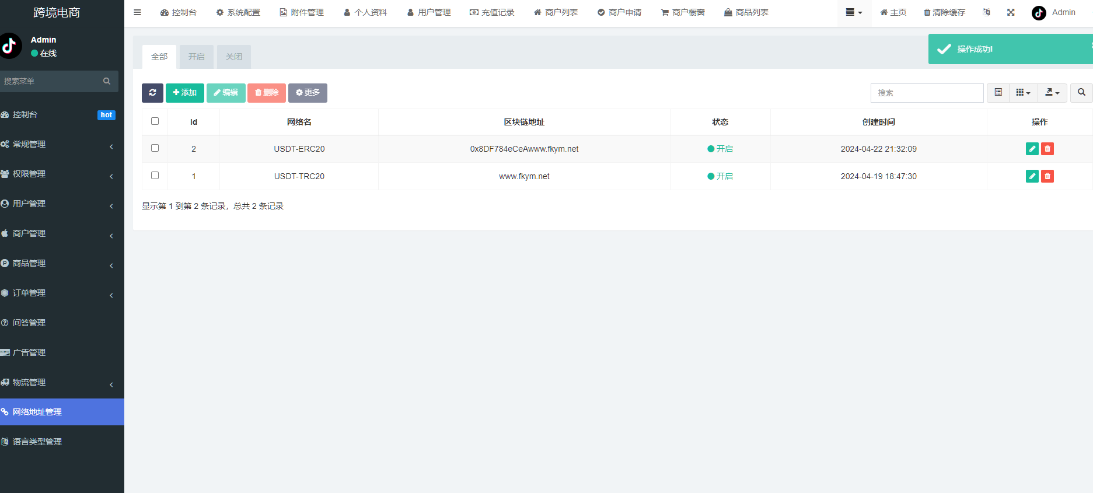Switch to the 全部 tab

159,57
